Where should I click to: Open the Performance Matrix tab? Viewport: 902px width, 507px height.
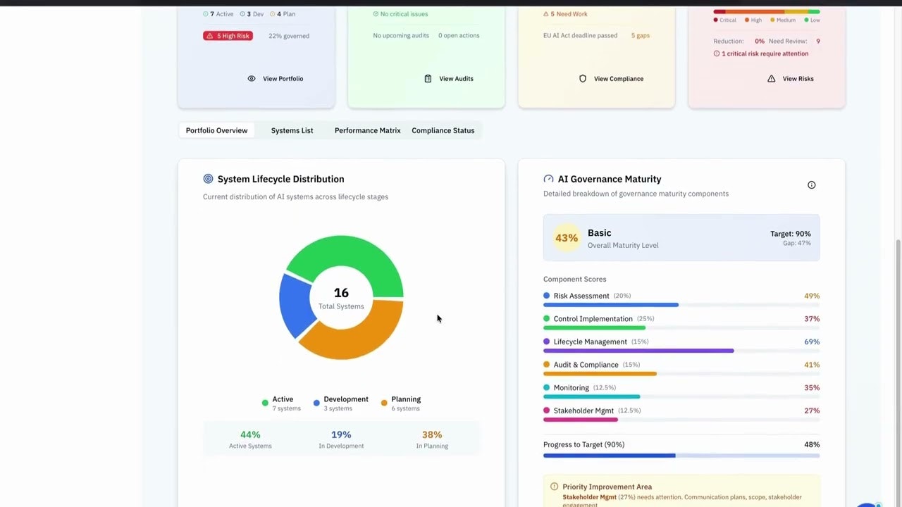click(x=367, y=130)
